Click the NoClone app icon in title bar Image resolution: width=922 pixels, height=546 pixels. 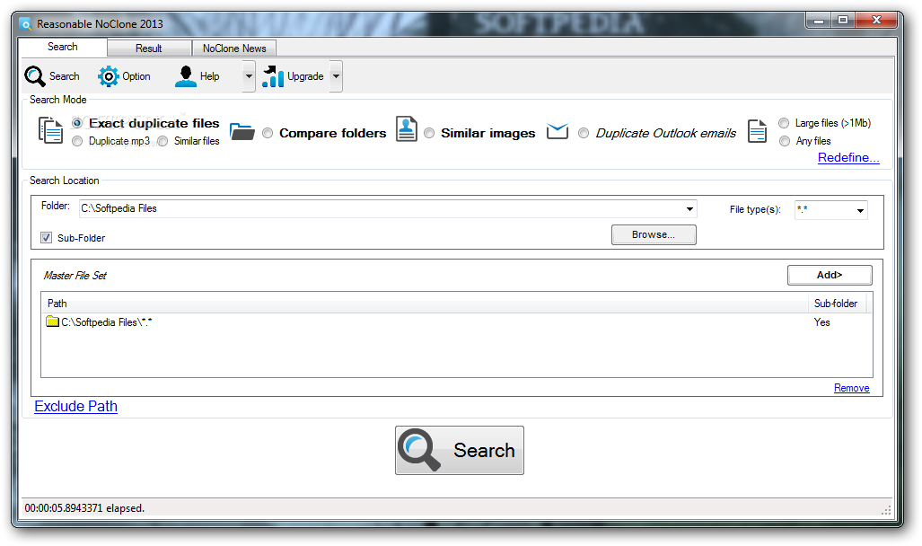(x=25, y=24)
